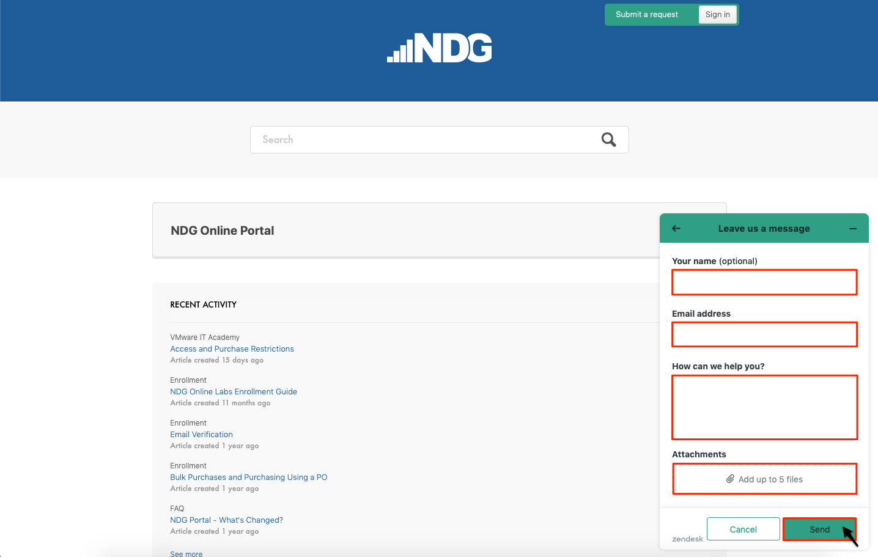
Task: Click the Leave us a message title
Action: click(764, 228)
